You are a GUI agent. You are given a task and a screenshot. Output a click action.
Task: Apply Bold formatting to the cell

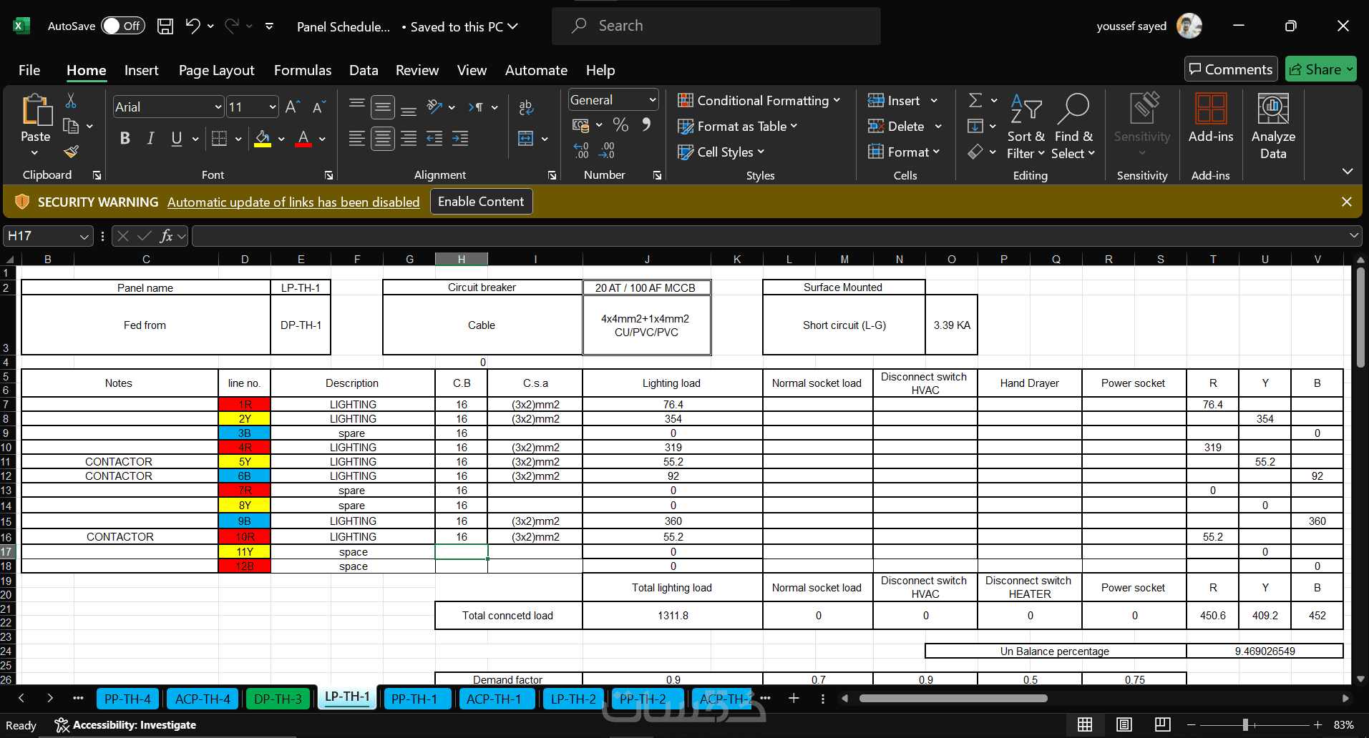pos(125,139)
